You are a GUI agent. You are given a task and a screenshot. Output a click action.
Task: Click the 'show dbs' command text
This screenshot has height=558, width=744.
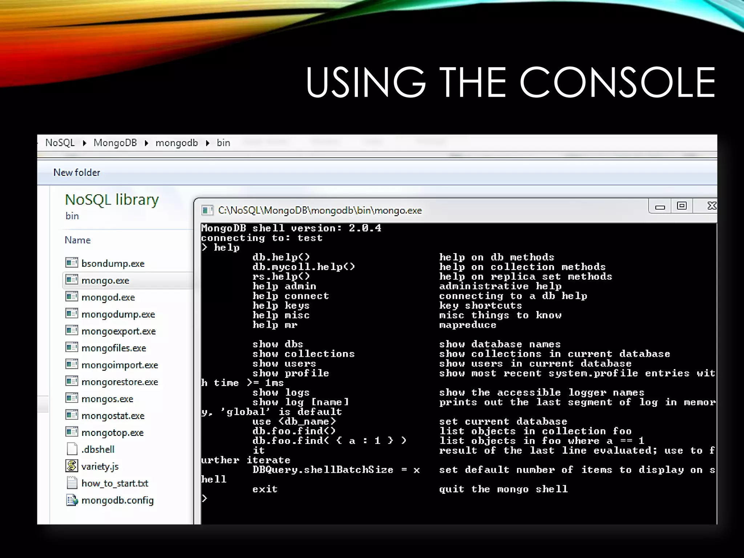[x=278, y=344]
